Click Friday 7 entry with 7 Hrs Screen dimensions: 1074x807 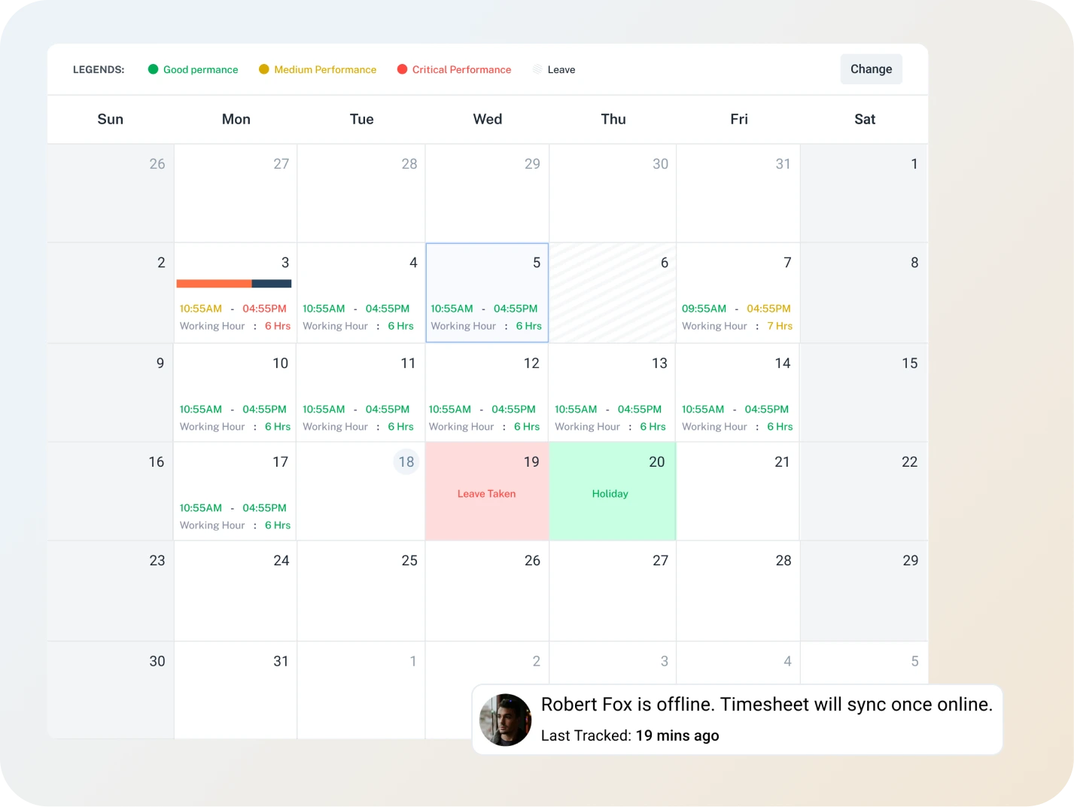[737, 318]
